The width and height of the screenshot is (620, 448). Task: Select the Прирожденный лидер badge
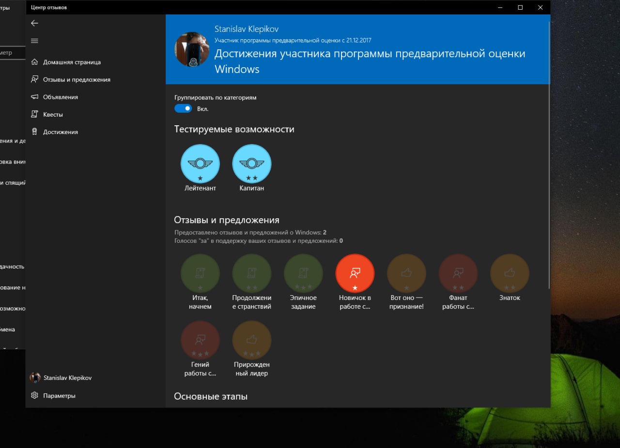point(252,349)
